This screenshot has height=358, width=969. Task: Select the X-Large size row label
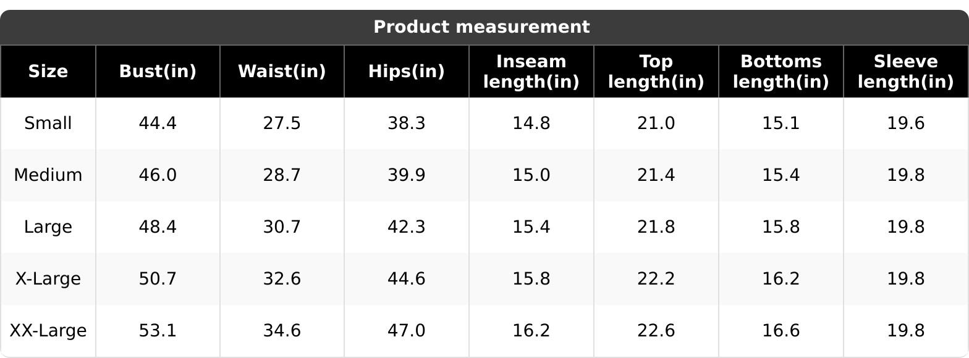pyautogui.click(x=48, y=279)
